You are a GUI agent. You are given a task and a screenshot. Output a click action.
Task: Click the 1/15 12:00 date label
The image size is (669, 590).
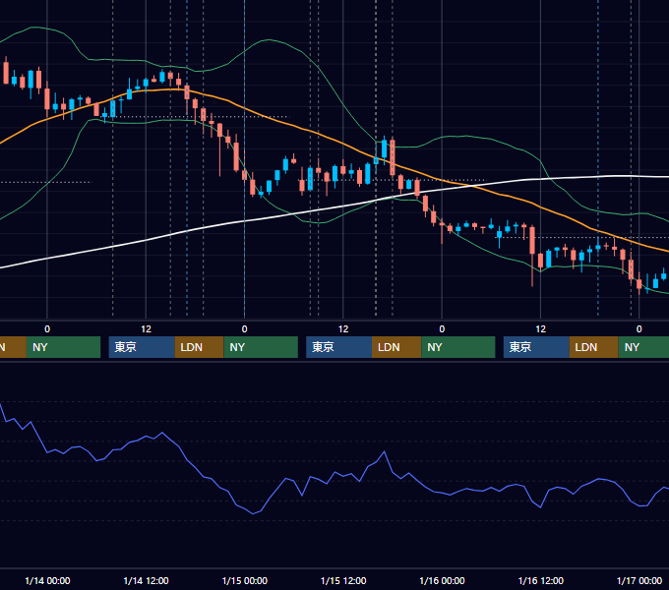[x=343, y=580]
